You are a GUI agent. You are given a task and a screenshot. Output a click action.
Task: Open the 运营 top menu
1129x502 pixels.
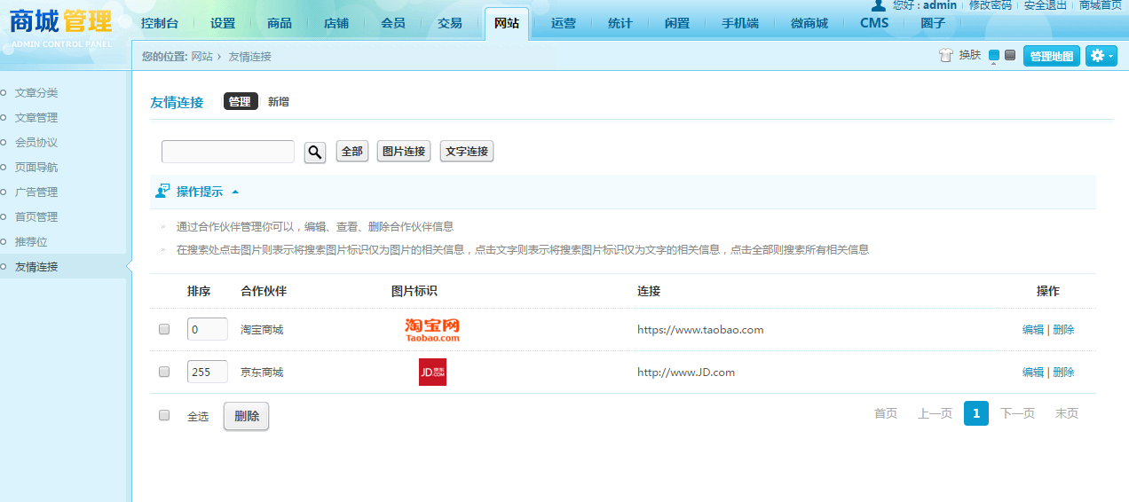point(564,23)
